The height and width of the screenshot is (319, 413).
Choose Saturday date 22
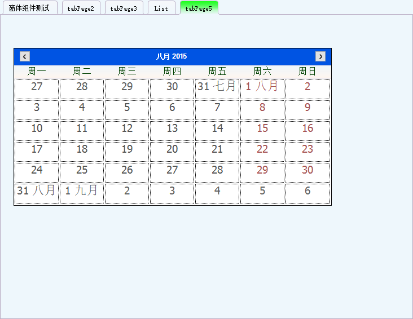[262, 152]
